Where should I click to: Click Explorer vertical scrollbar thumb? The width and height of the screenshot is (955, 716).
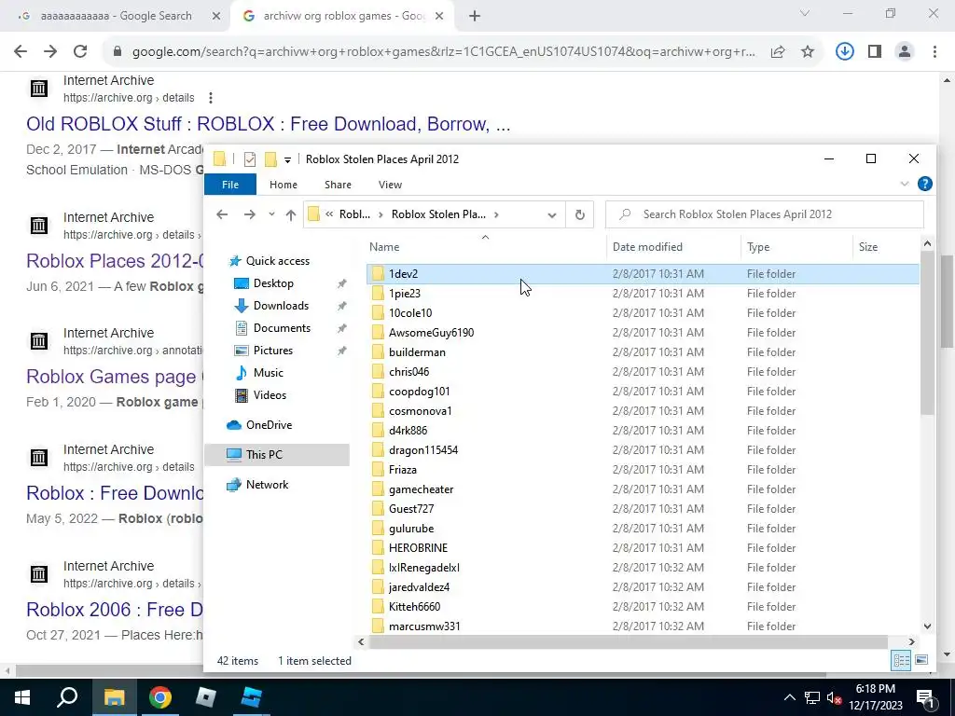pyautogui.click(x=927, y=333)
